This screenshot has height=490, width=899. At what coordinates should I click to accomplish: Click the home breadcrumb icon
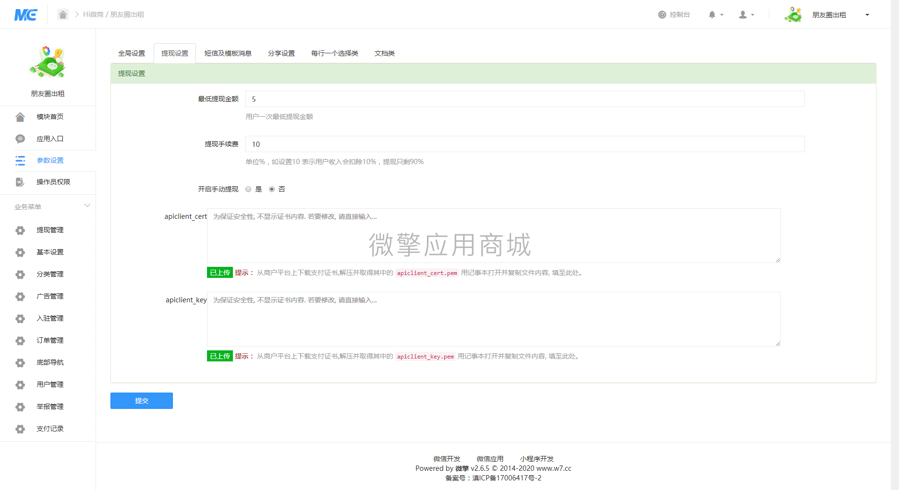62,14
